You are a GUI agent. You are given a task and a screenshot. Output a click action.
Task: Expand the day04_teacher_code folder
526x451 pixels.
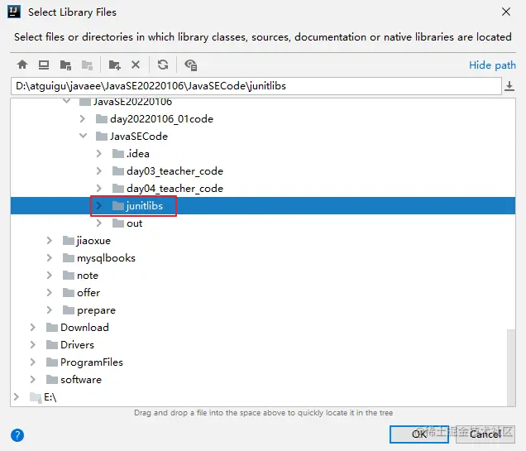99,188
